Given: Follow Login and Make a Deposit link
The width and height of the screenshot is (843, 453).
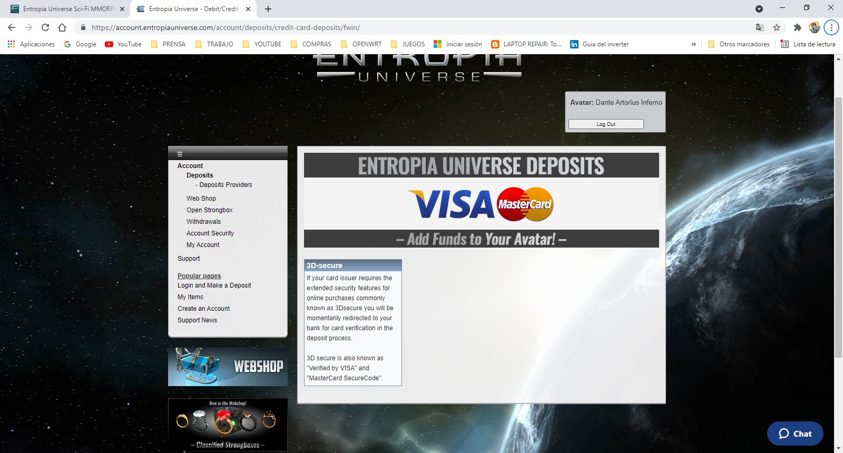Looking at the screenshot, I should click(214, 285).
